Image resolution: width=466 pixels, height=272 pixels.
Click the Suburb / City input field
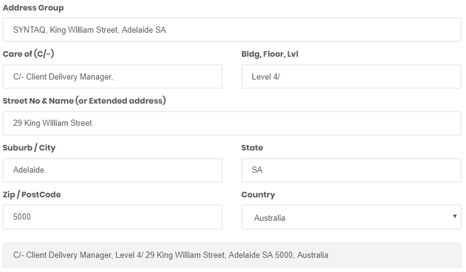coord(113,170)
